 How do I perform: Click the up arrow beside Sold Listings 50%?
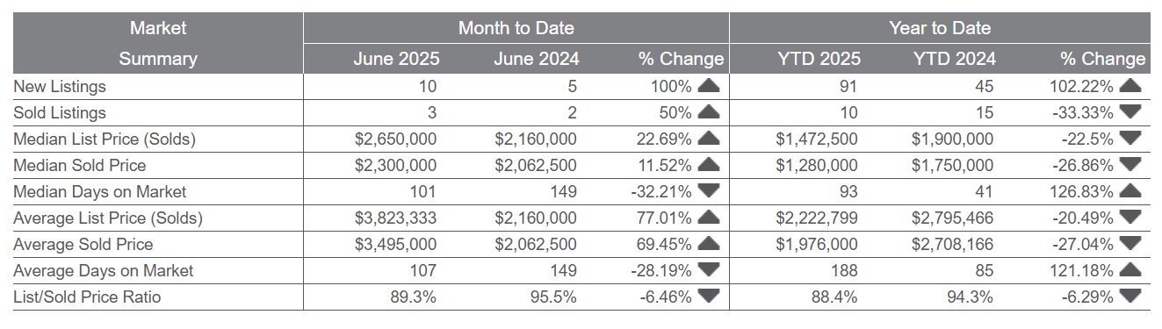click(x=709, y=112)
